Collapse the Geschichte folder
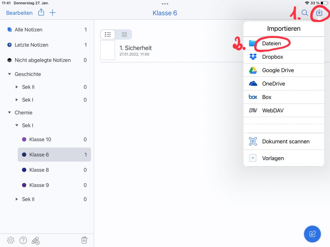330x247 pixels. coord(9,74)
